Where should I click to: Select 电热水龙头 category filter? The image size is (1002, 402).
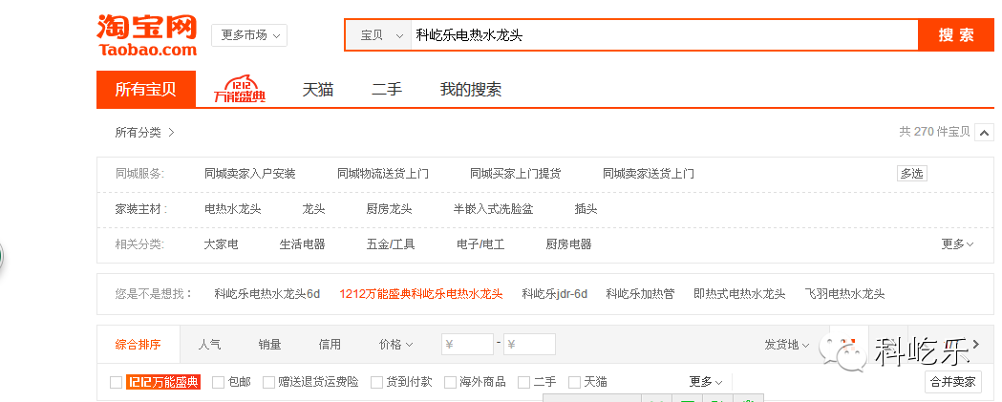233,209
